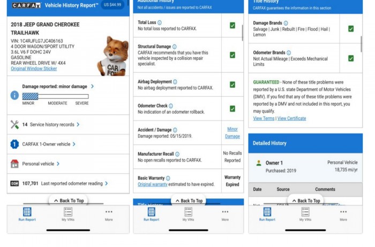Click the minor-moderate-severe damage severity bar
Image resolution: width=375 pixels, height=247 pixels.
(x=55, y=96)
